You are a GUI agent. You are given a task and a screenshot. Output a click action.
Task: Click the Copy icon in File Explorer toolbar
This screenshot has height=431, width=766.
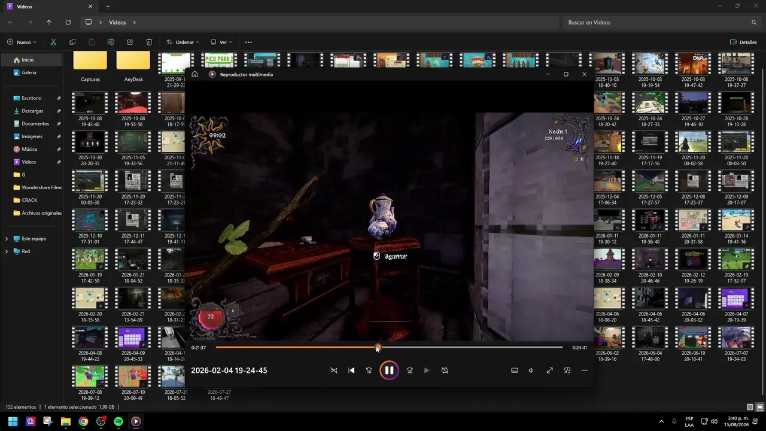coord(72,42)
